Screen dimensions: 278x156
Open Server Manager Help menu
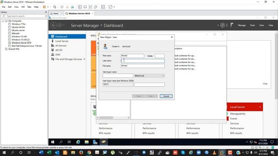coord(271,25)
